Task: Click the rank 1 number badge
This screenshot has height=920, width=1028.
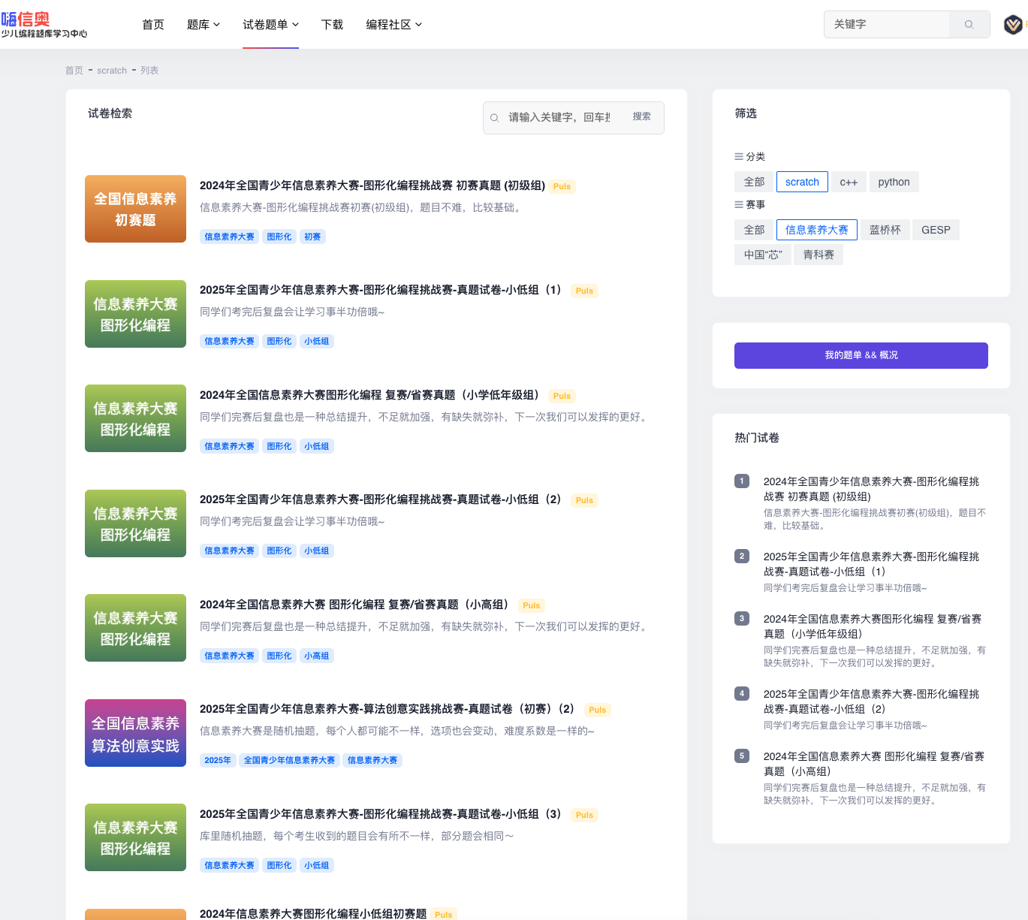Action: point(742,481)
